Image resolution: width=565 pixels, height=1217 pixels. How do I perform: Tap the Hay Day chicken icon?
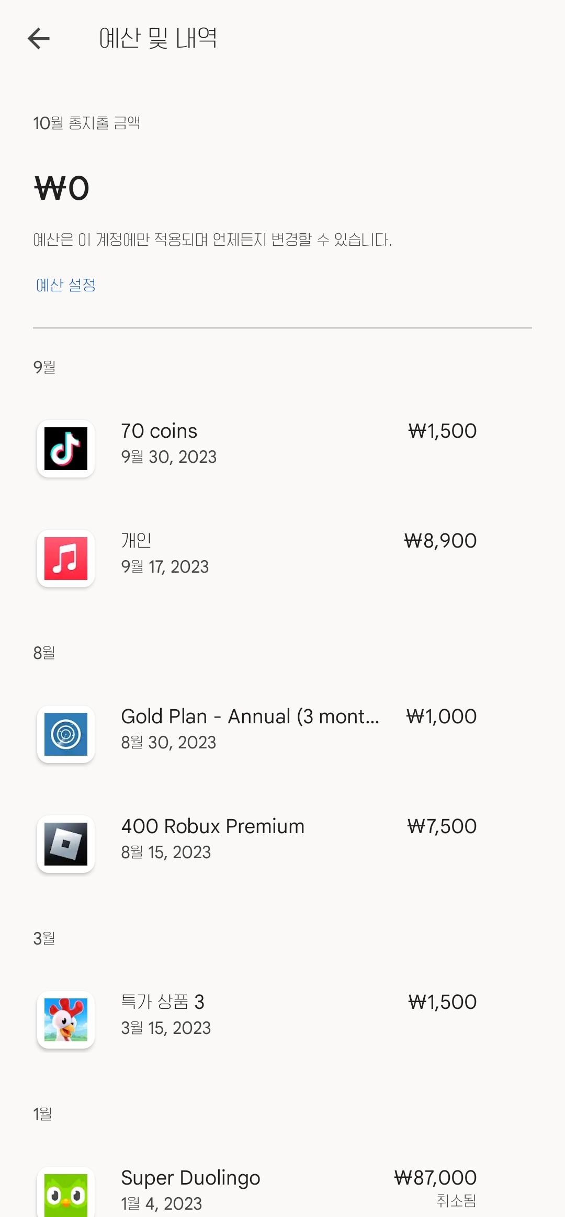click(x=66, y=1020)
